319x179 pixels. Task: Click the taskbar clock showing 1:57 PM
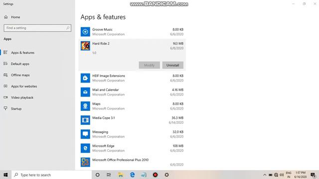click(x=300, y=175)
